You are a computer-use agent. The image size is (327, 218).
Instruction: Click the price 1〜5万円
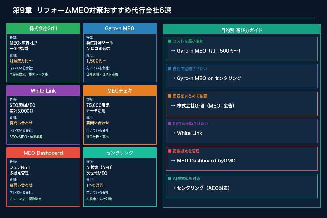pos(95,185)
